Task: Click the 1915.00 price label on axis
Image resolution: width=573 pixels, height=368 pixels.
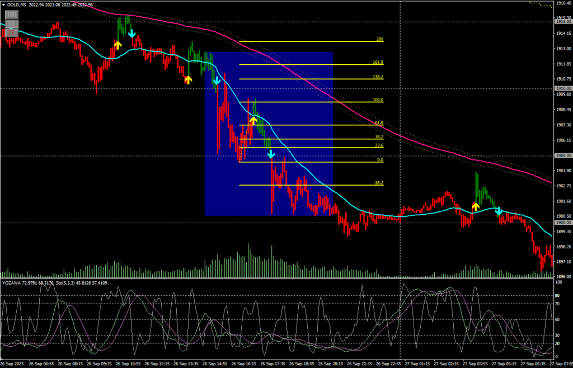Action: [563, 22]
